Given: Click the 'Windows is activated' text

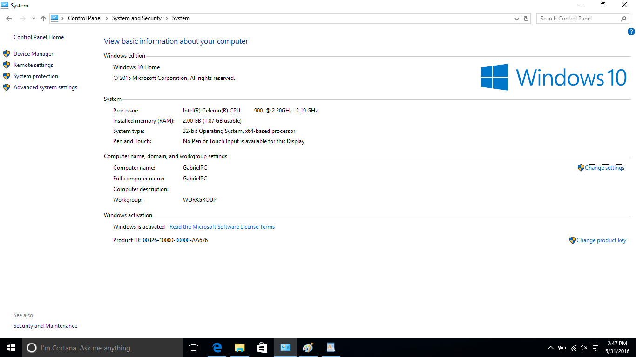Looking at the screenshot, I should [x=139, y=227].
